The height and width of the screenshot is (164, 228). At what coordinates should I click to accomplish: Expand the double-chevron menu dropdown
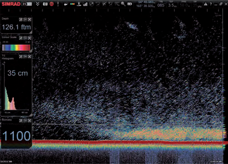pyautogui.click(x=37, y=4)
